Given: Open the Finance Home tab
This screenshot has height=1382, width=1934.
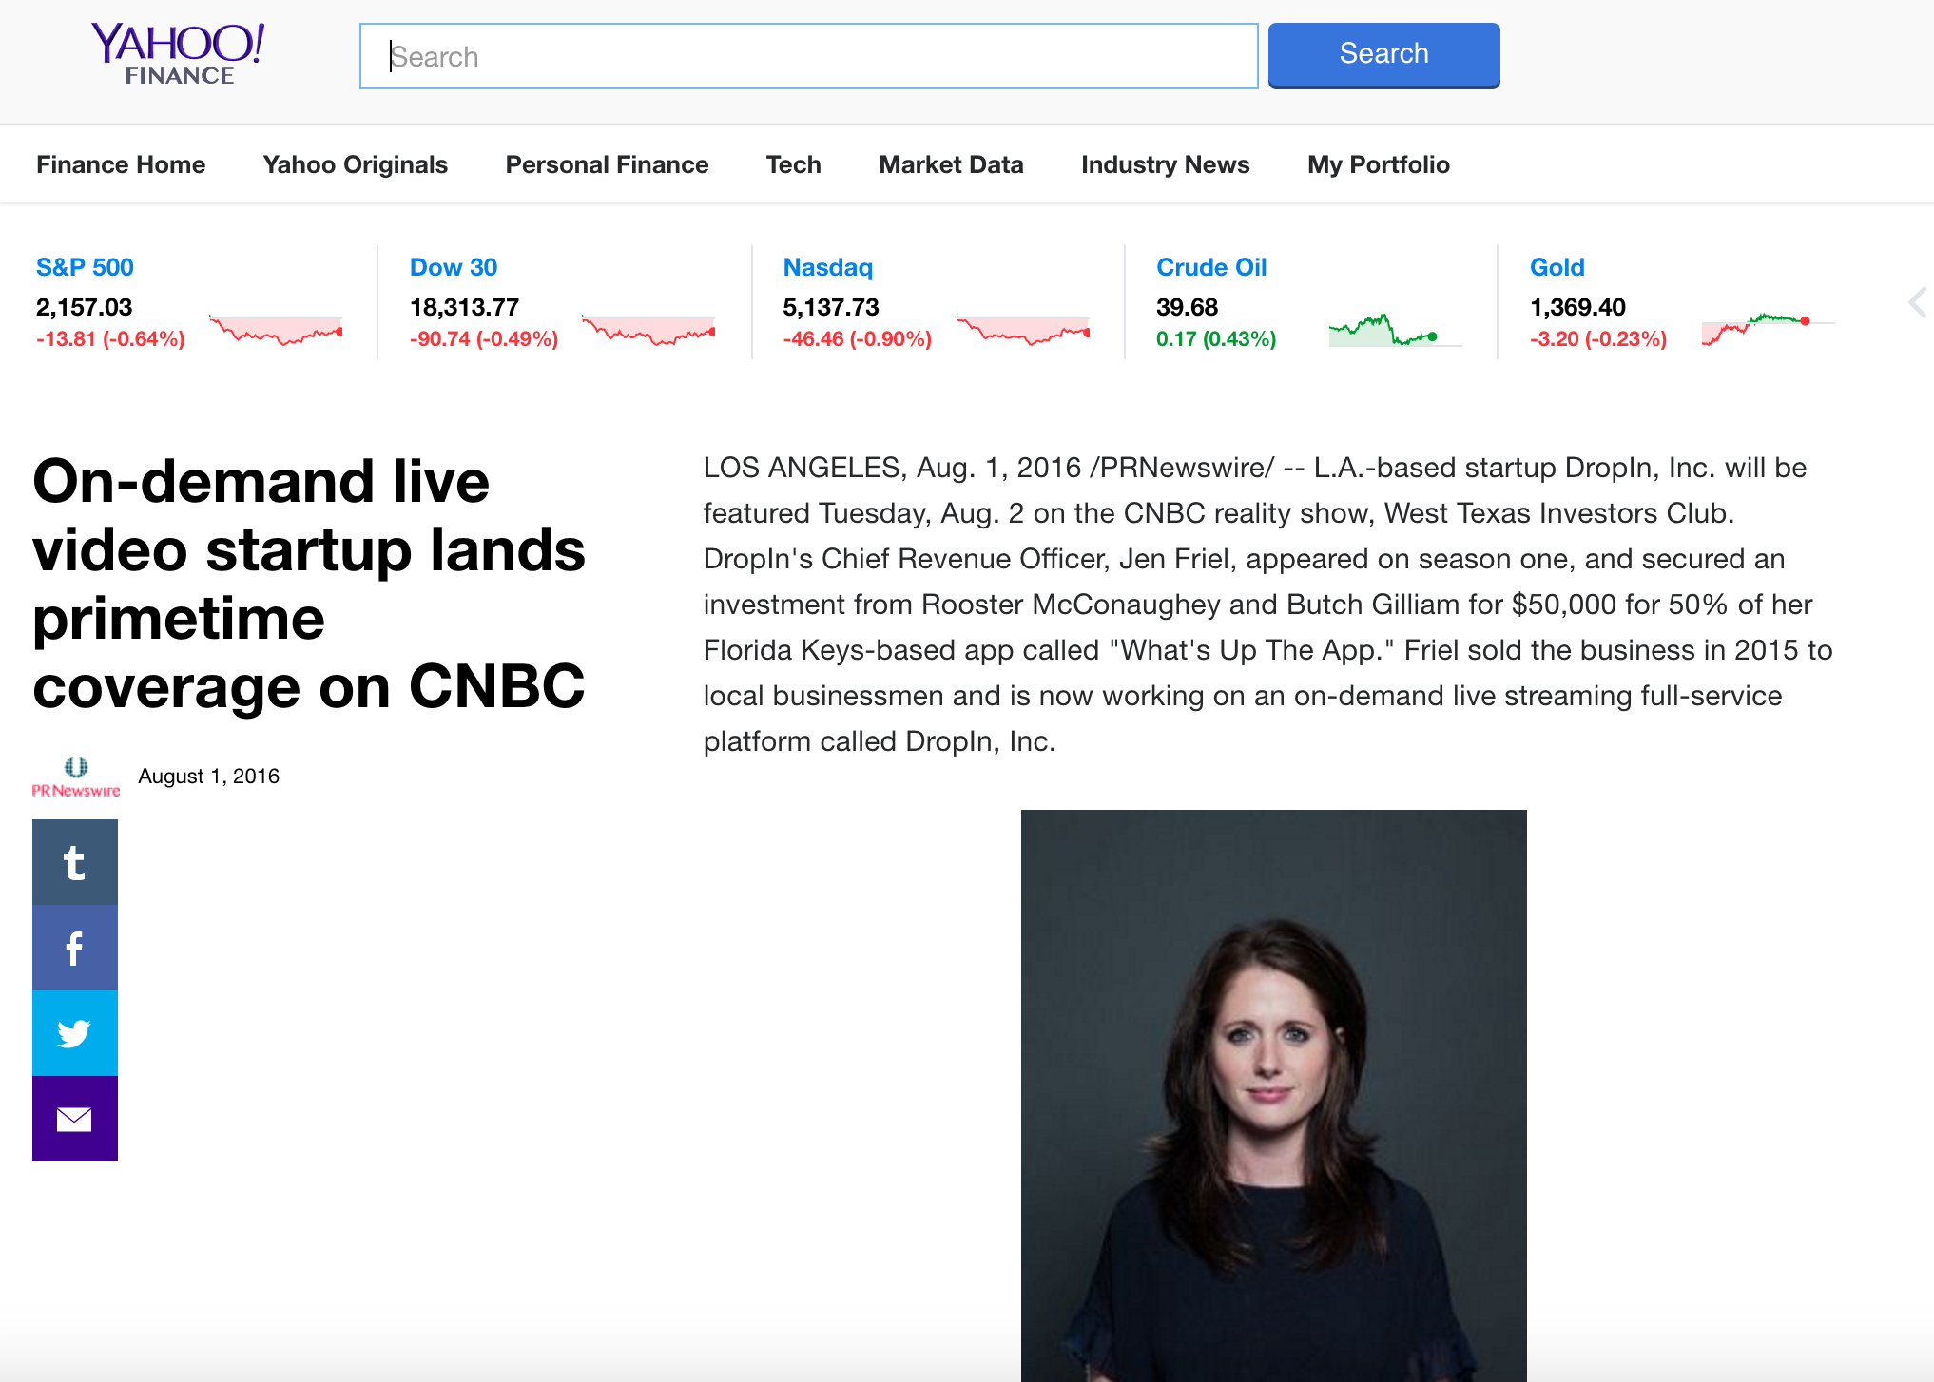Looking at the screenshot, I should (x=121, y=164).
